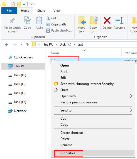Open Customize Quick Access Toolbar dropdown
This screenshot has width=137, height=159.
click(24, 4)
